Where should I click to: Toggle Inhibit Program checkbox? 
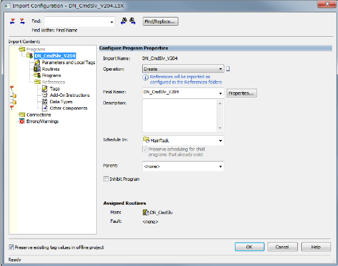[x=106, y=179]
